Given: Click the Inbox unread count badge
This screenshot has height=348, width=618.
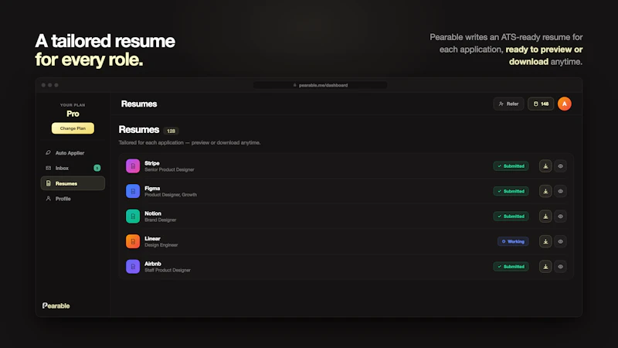Looking at the screenshot, I should coord(97,168).
